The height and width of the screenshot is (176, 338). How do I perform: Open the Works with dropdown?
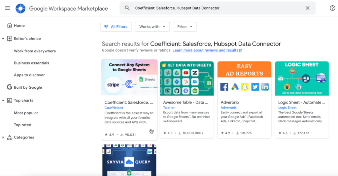(x=152, y=27)
